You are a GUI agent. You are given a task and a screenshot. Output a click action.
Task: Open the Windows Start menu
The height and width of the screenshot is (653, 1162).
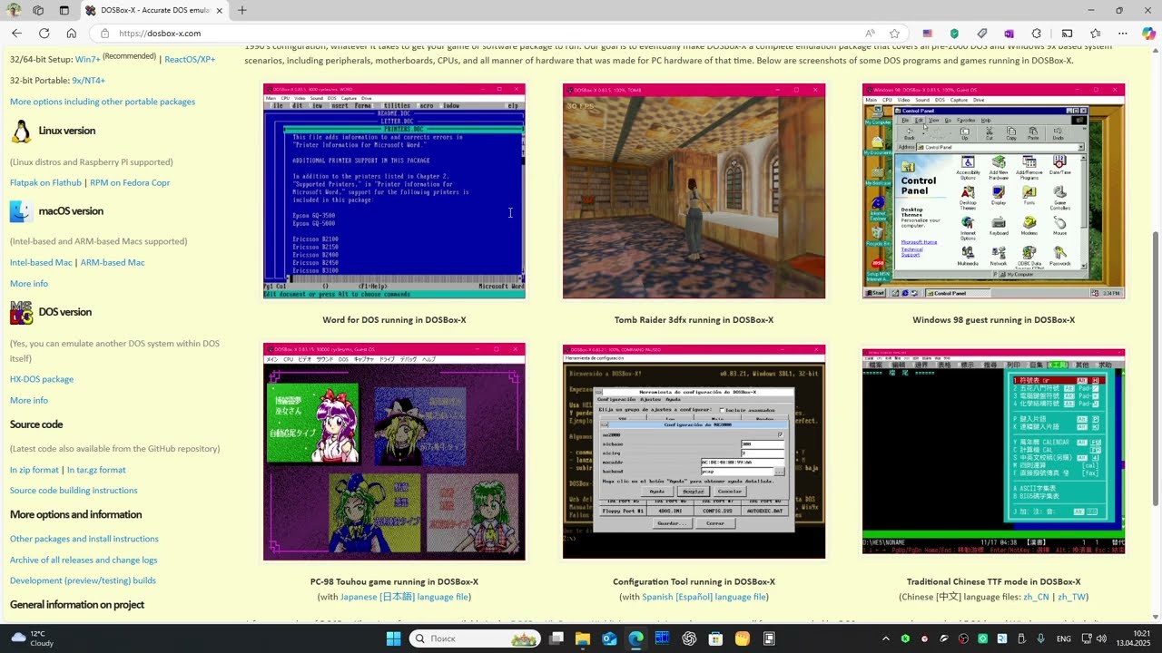pyautogui.click(x=393, y=638)
